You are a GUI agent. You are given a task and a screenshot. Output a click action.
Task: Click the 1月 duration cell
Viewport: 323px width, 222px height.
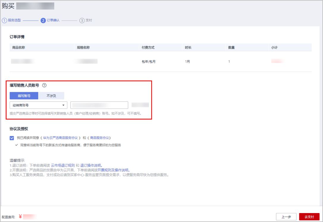[187, 62]
